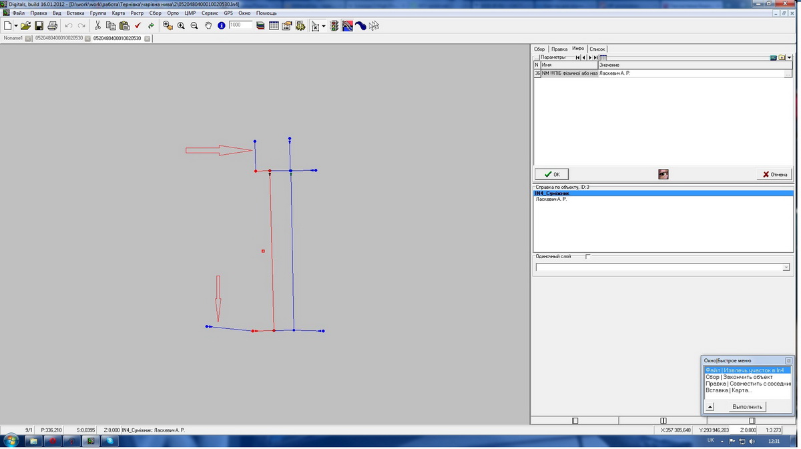
Task: Toggle the Одиночный слой checkbox
Action: [x=588, y=256]
